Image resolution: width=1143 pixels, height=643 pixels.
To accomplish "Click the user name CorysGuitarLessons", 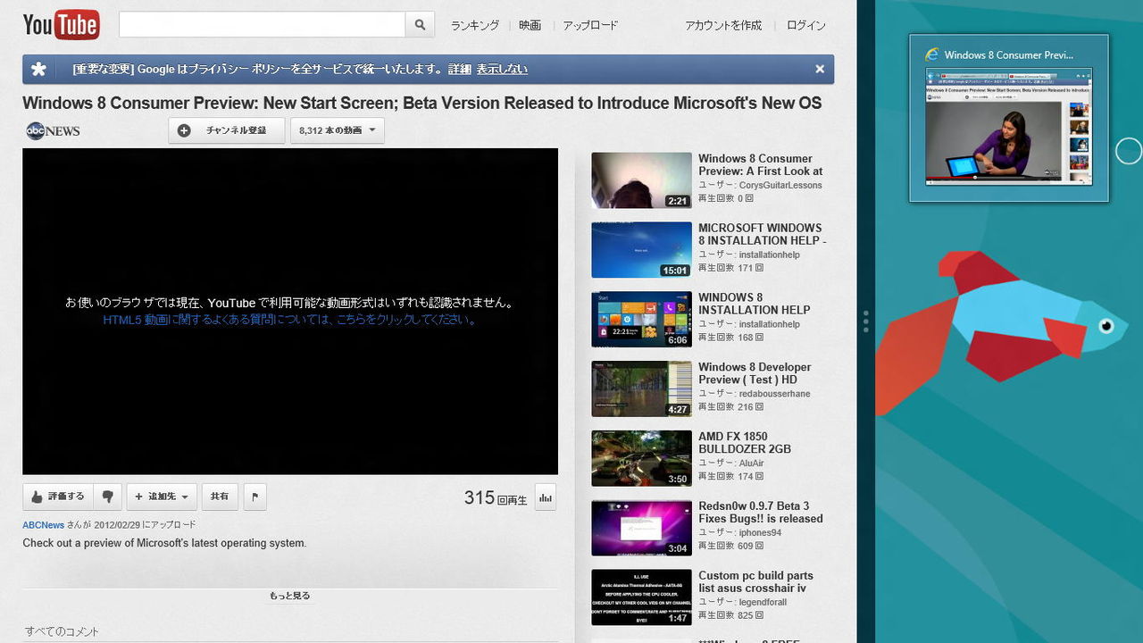I will [x=780, y=186].
